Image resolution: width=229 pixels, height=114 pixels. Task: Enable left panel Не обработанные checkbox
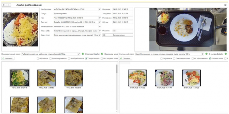coord(69,59)
